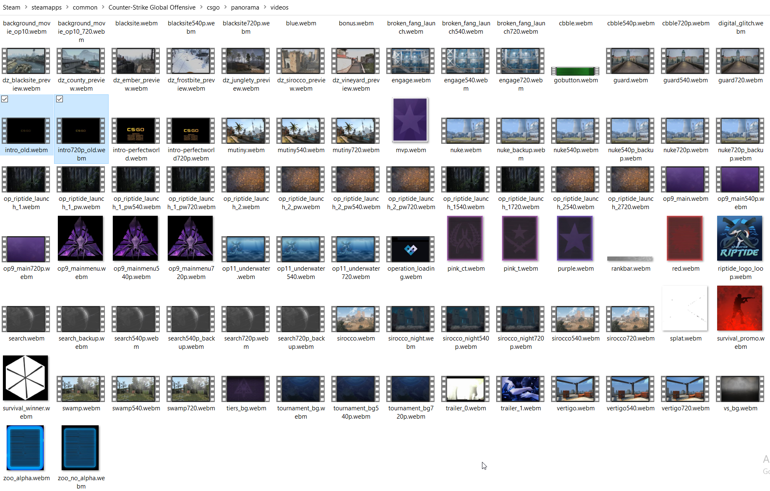The height and width of the screenshot is (491, 770).
Task: Select the red.webm thumbnail
Action: coord(685,238)
